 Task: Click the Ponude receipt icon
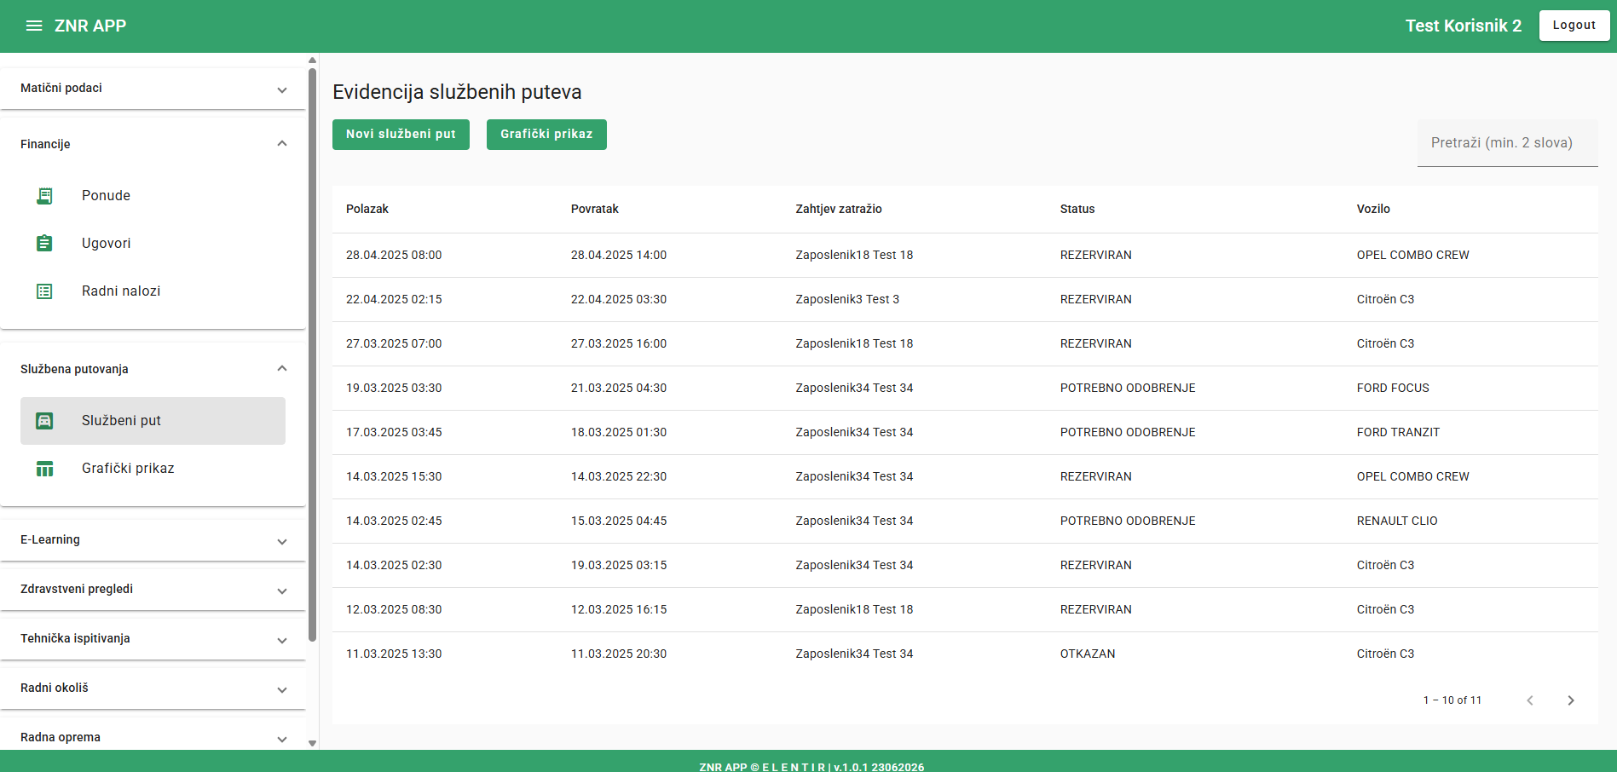44,196
